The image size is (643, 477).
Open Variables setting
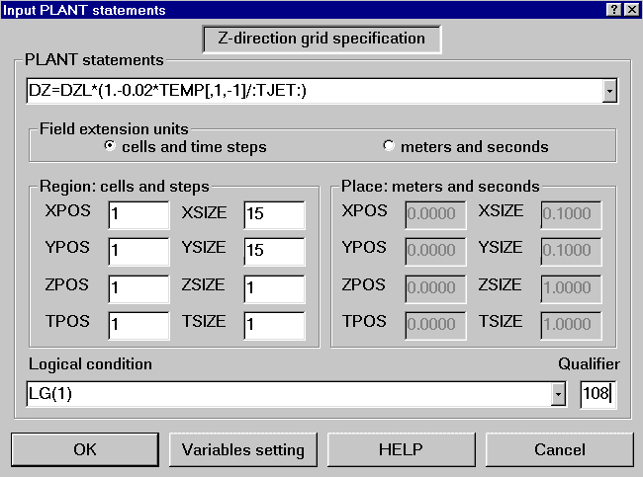click(242, 449)
